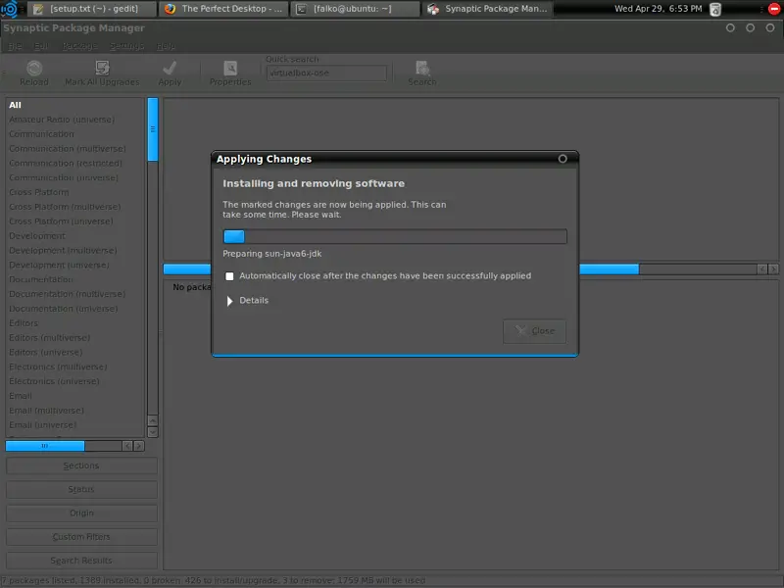
Task: Click the category list vertical scrollbar thumb
Action: tap(153, 129)
